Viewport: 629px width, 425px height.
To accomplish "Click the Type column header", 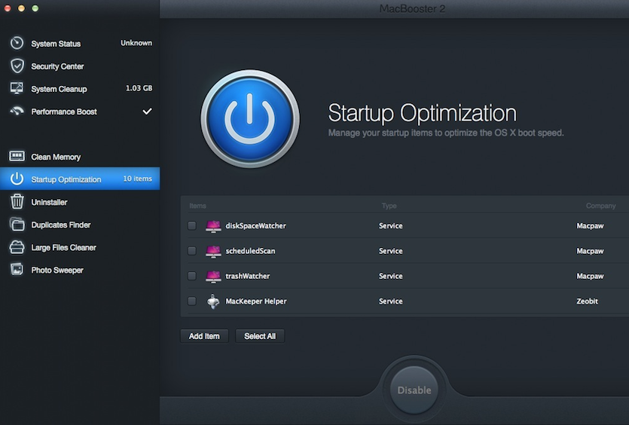I will tap(389, 206).
